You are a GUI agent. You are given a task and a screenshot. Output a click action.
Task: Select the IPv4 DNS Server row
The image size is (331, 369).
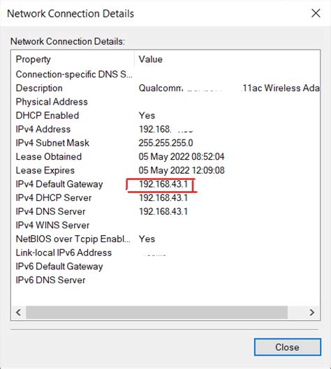(x=165, y=211)
